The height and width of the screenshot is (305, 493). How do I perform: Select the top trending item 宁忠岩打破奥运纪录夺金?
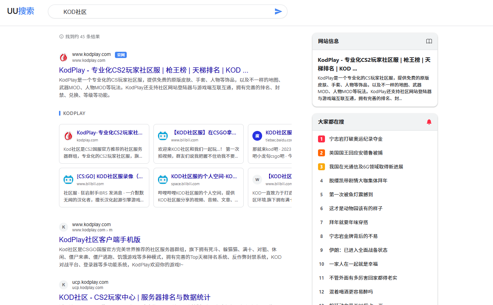pyautogui.click(x=356, y=139)
